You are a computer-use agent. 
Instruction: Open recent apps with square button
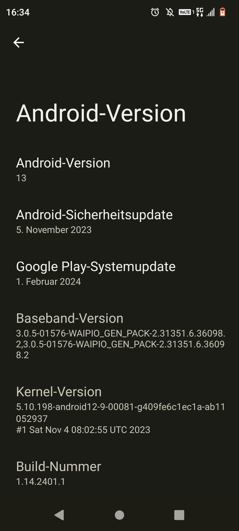(x=179, y=515)
